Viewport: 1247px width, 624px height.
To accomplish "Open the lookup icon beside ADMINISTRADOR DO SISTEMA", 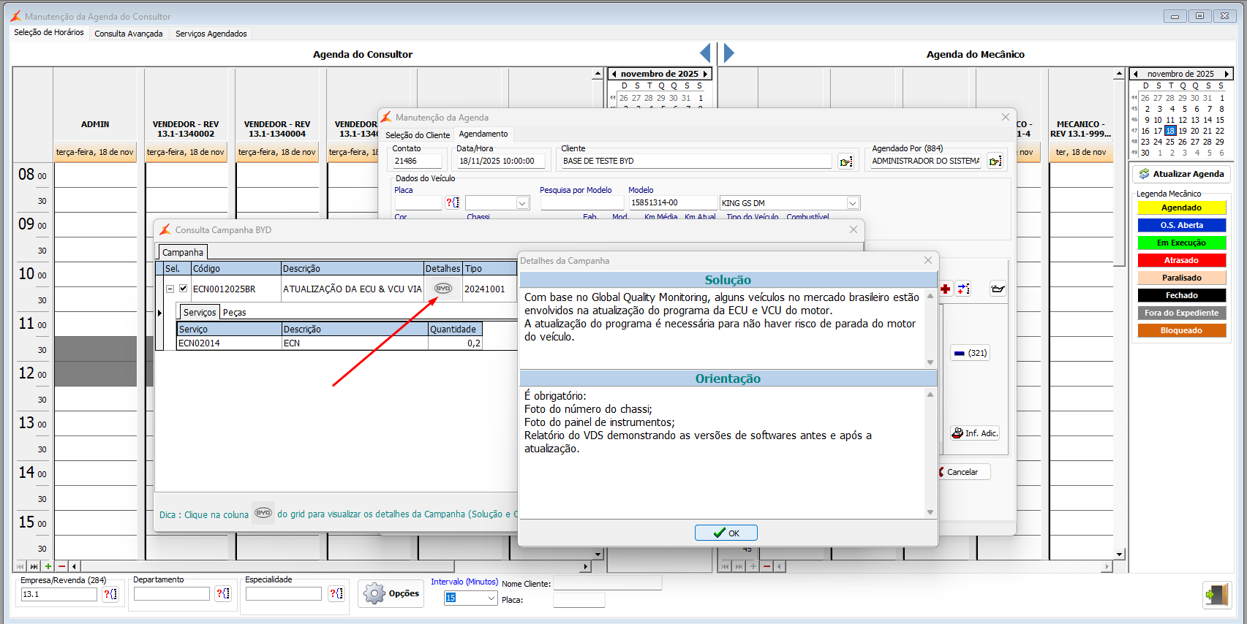I will (995, 161).
